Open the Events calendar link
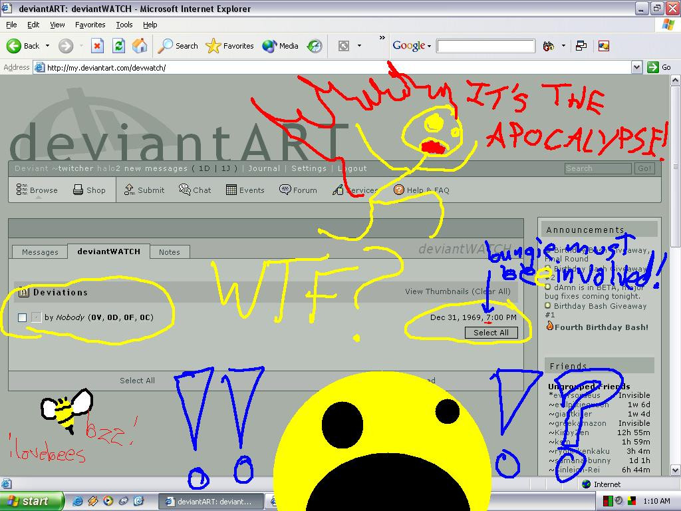681x511 pixels. coord(245,190)
